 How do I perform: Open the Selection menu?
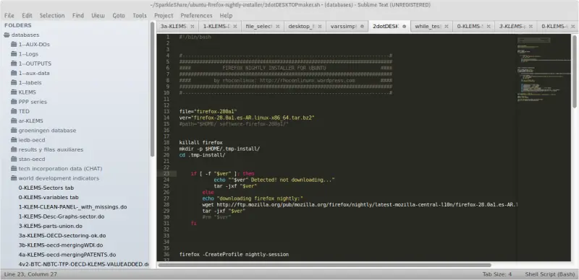click(52, 15)
